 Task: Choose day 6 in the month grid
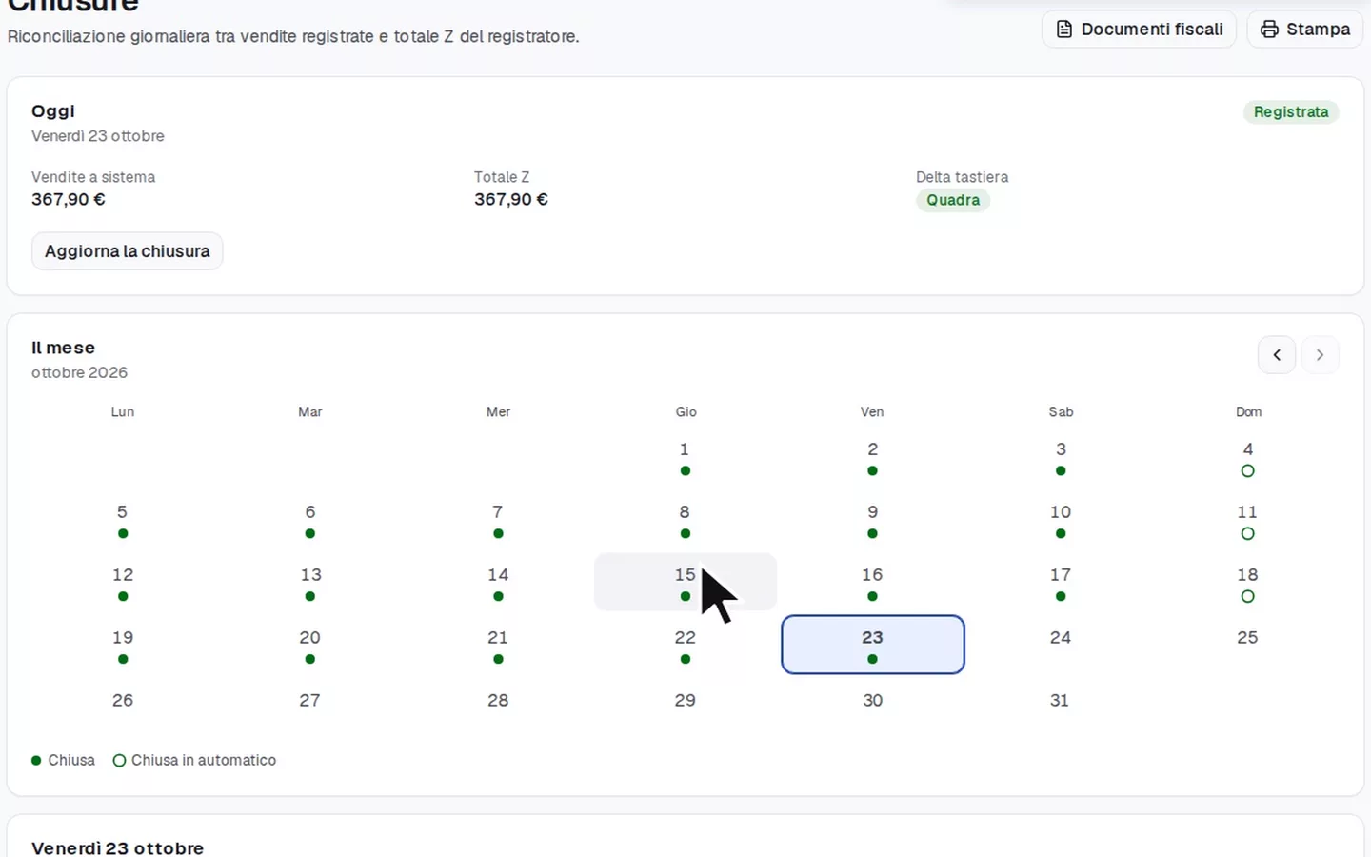pos(310,519)
